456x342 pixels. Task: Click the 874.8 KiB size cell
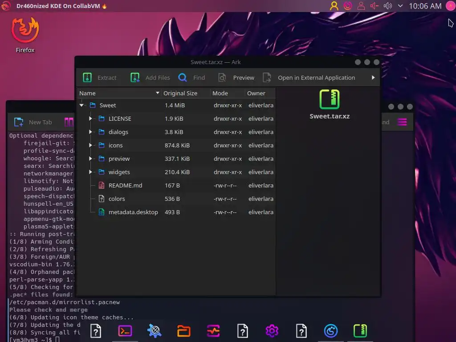click(177, 146)
